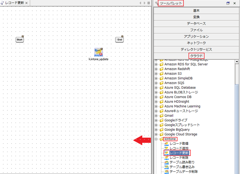
Task: Select the レコード更新 component icon
Action: click(x=166, y=153)
